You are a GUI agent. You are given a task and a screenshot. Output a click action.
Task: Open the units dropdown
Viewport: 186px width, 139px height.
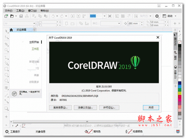(x=119, y=23)
